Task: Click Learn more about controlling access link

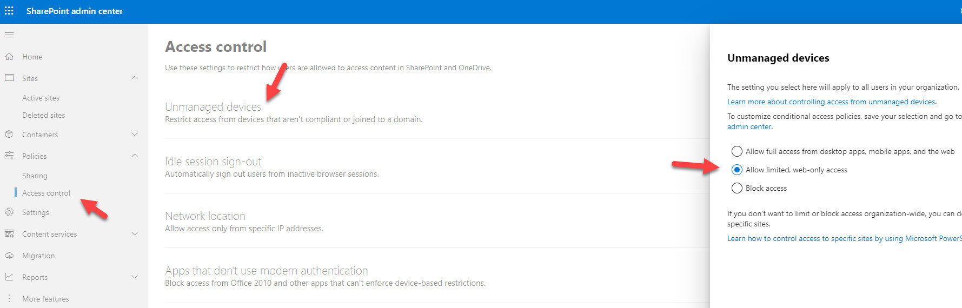Action: [831, 102]
